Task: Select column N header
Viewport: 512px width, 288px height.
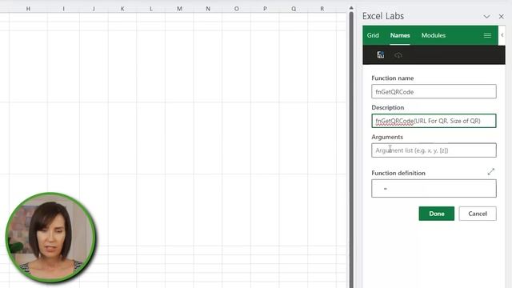Action: click(208, 9)
